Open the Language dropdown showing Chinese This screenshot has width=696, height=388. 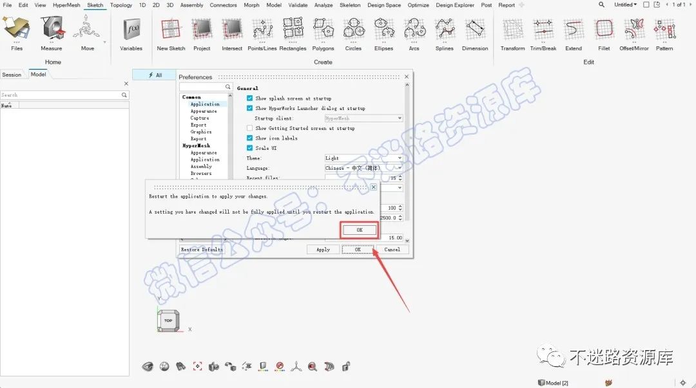pyautogui.click(x=363, y=168)
